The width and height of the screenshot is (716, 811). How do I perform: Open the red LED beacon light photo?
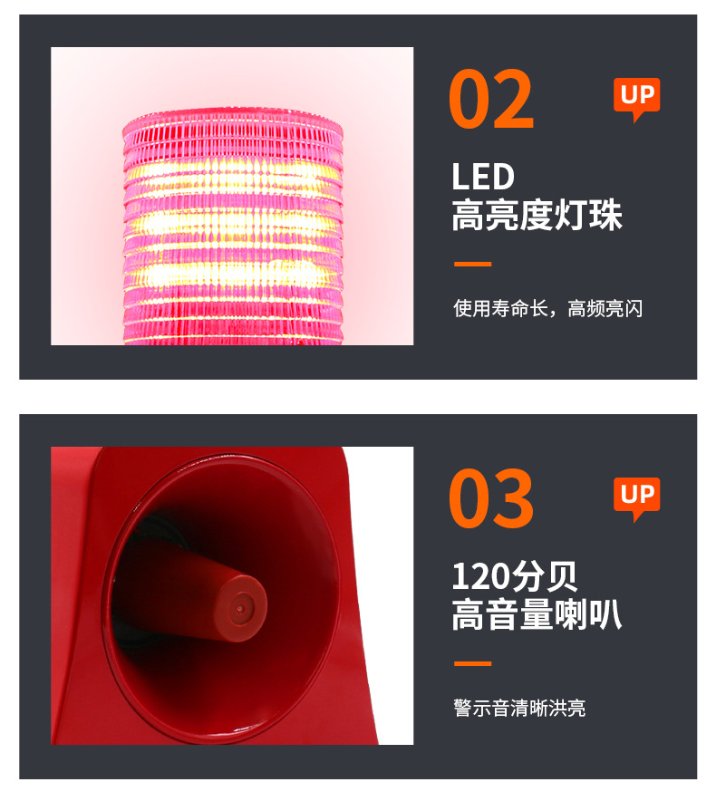(x=232, y=196)
